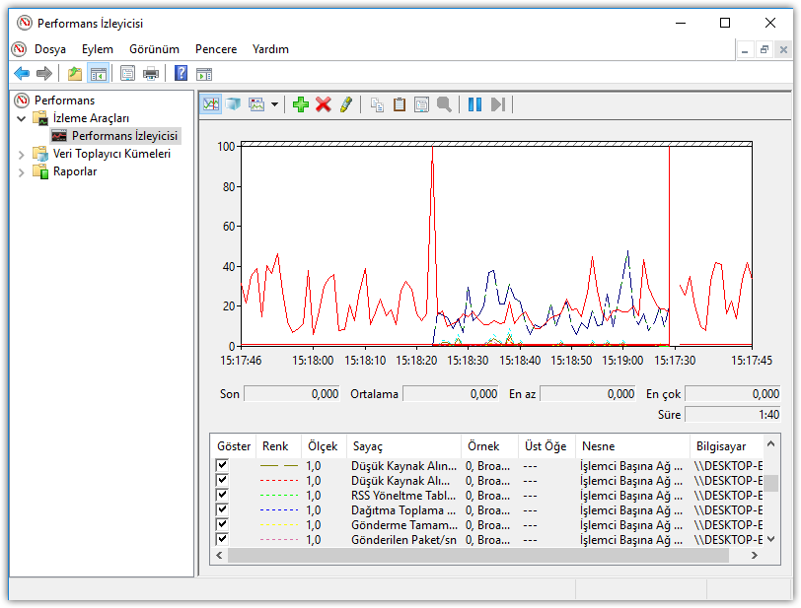
Task: Open the graph Properties dialog icon
Action: (422, 103)
